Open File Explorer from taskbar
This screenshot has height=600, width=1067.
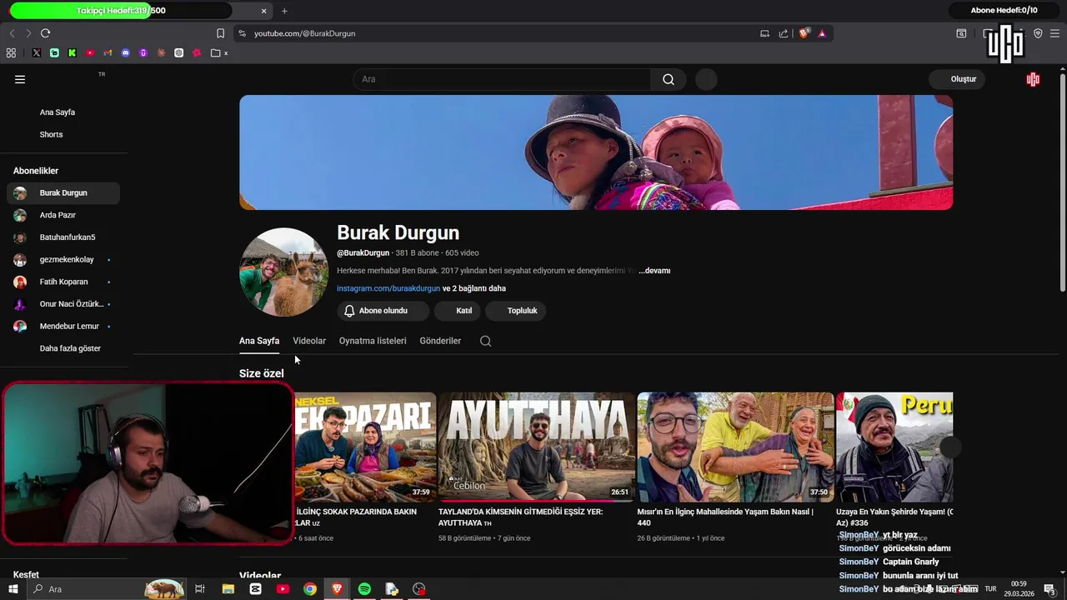pyautogui.click(x=228, y=589)
